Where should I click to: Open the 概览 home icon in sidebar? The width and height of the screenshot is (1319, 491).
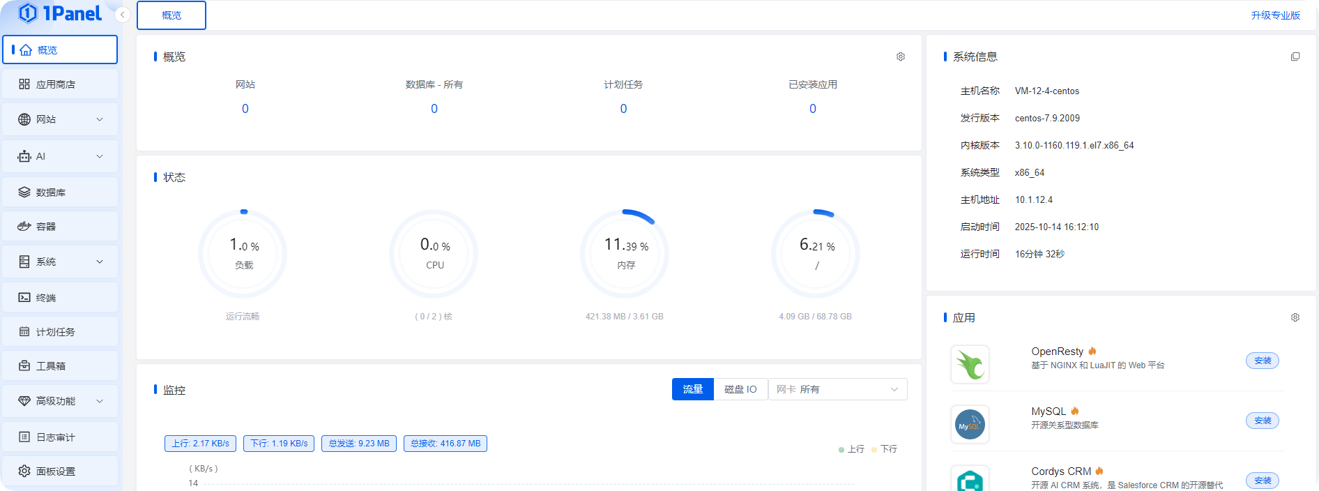tap(26, 50)
